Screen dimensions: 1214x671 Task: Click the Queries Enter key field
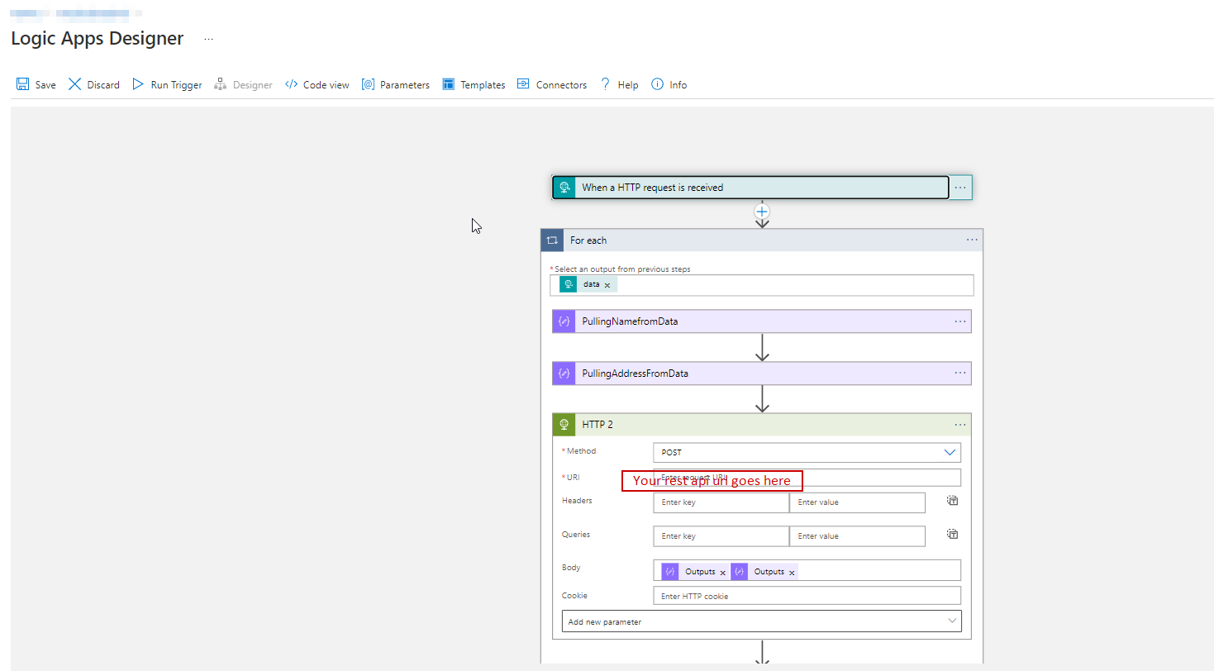721,536
